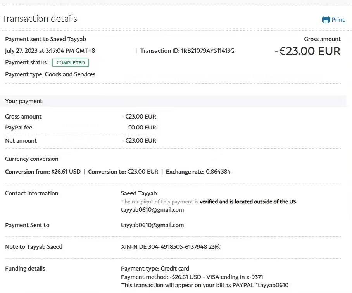This screenshot has height=293, width=352.
Task: Click the Currency conversion heading
Action: pyautogui.click(x=32, y=159)
